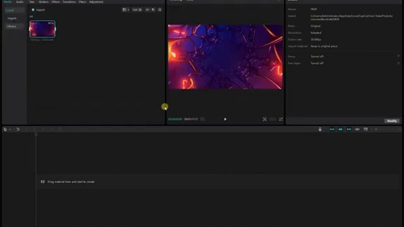Open the Filters tab
The height and width of the screenshot is (227, 404).
(x=83, y=1)
